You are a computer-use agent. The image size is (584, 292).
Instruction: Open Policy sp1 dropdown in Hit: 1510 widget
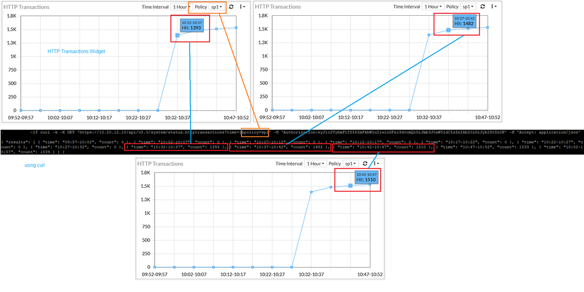tap(351, 164)
